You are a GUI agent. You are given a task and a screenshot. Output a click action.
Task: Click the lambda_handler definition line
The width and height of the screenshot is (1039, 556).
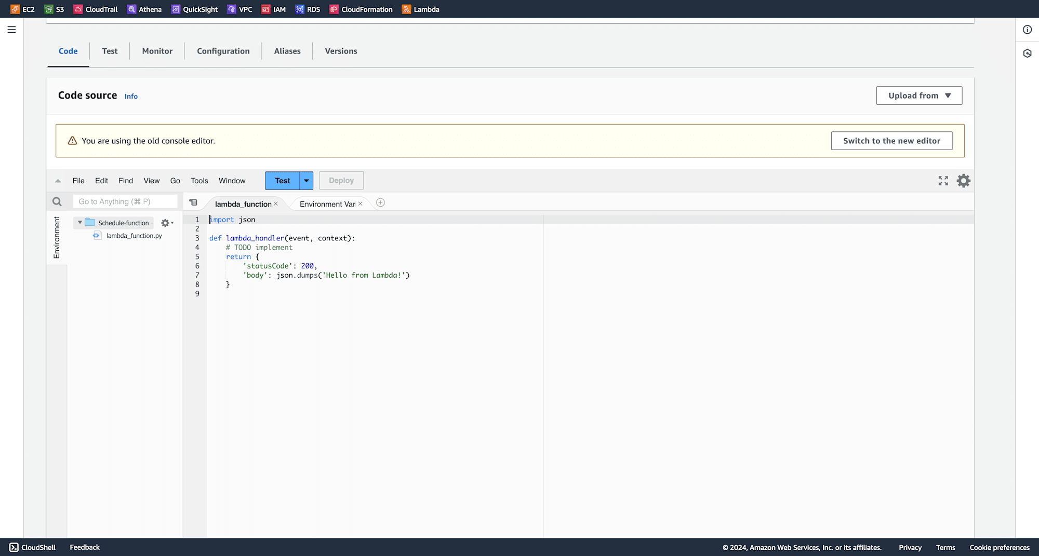282,238
